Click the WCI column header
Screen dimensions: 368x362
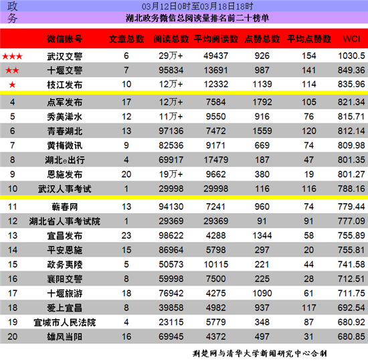pyautogui.click(x=351, y=39)
